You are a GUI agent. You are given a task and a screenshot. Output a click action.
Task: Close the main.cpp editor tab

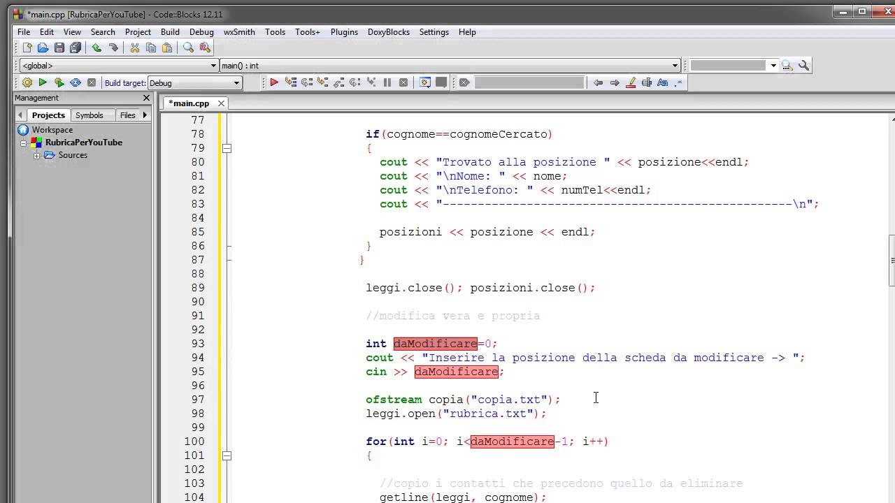[221, 103]
